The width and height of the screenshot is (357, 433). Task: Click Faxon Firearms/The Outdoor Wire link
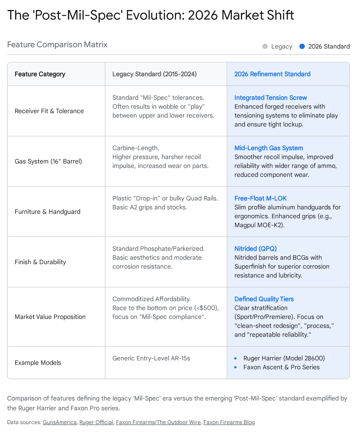(x=158, y=422)
